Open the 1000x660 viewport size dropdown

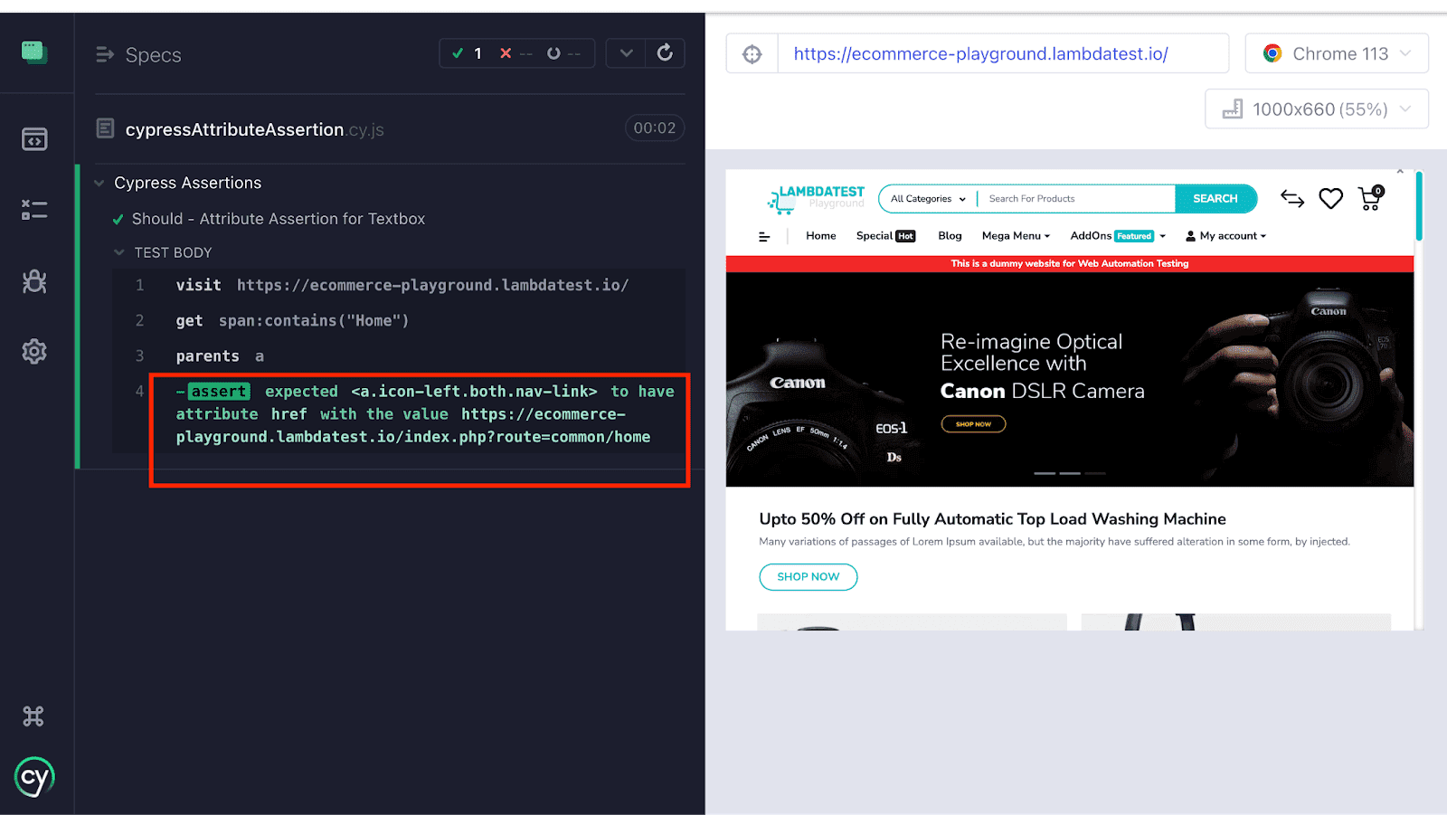click(x=1317, y=109)
